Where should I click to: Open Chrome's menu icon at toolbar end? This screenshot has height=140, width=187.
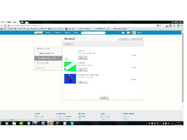182,26
